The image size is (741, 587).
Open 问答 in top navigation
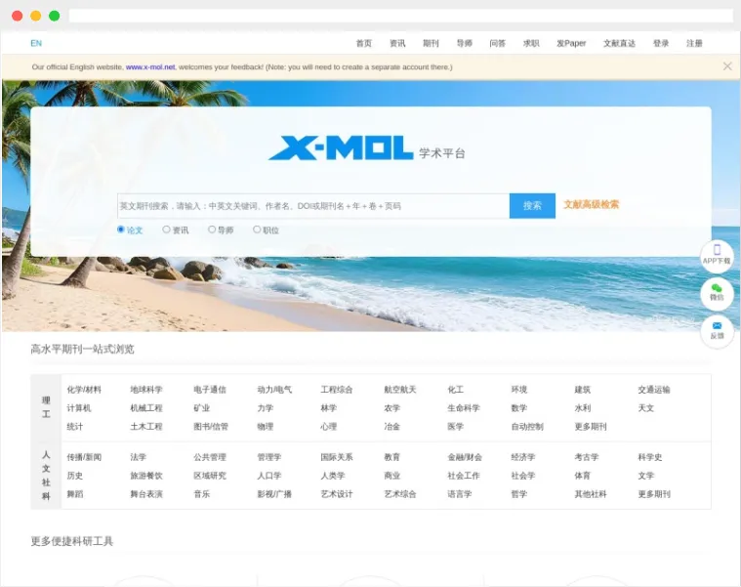tap(497, 44)
